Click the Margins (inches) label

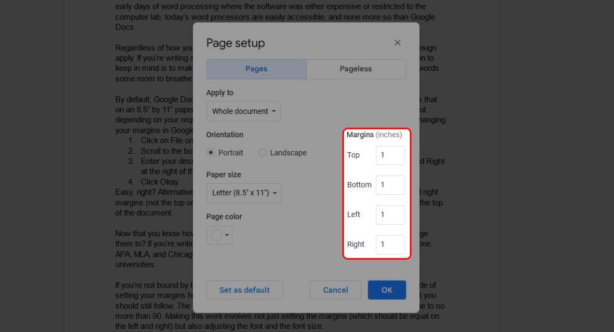tap(374, 134)
